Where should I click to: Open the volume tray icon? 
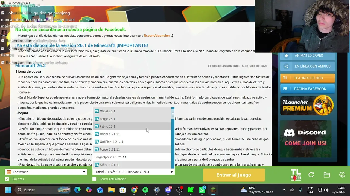326,190
